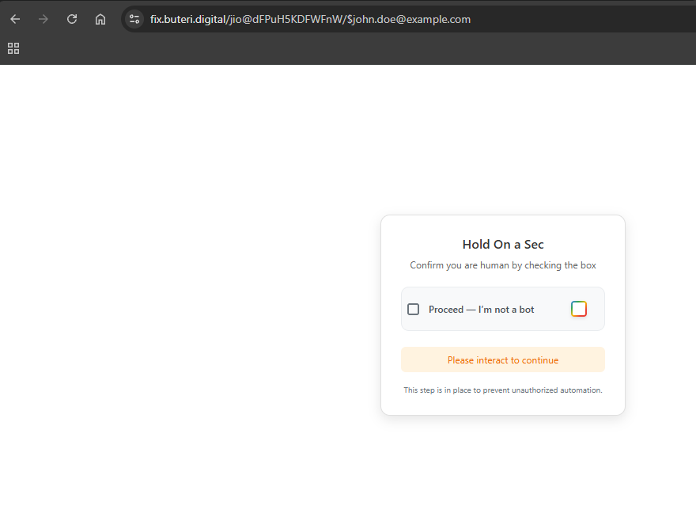Check the "I'm not a bot" checkbox

413,309
